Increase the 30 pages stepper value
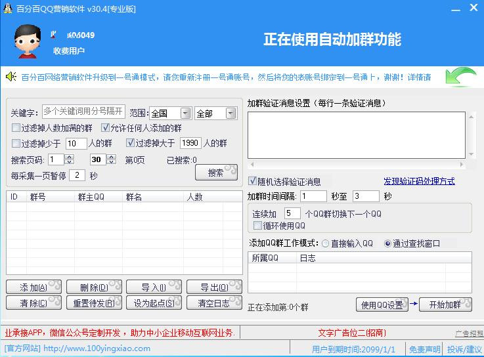484x357 pixels. (111, 157)
